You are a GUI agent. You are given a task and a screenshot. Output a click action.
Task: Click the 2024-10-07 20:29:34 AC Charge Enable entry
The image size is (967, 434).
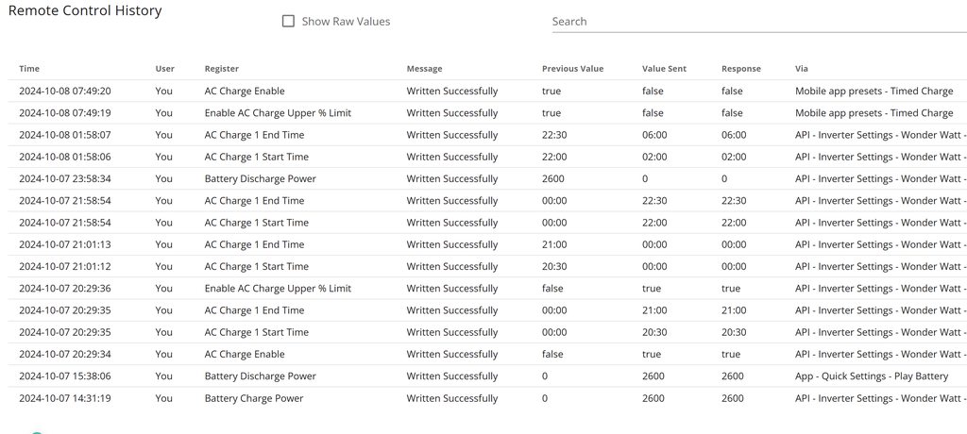[244, 355]
